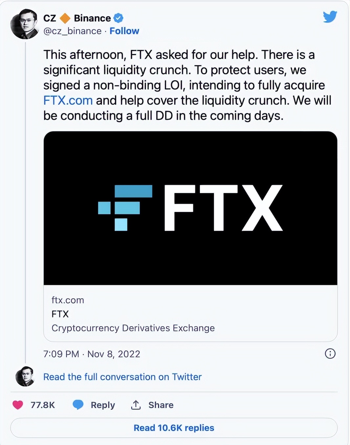Viewport: 350px width, 445px height.
Task: Click the Read 10.6K replies button
Action: [x=174, y=428]
